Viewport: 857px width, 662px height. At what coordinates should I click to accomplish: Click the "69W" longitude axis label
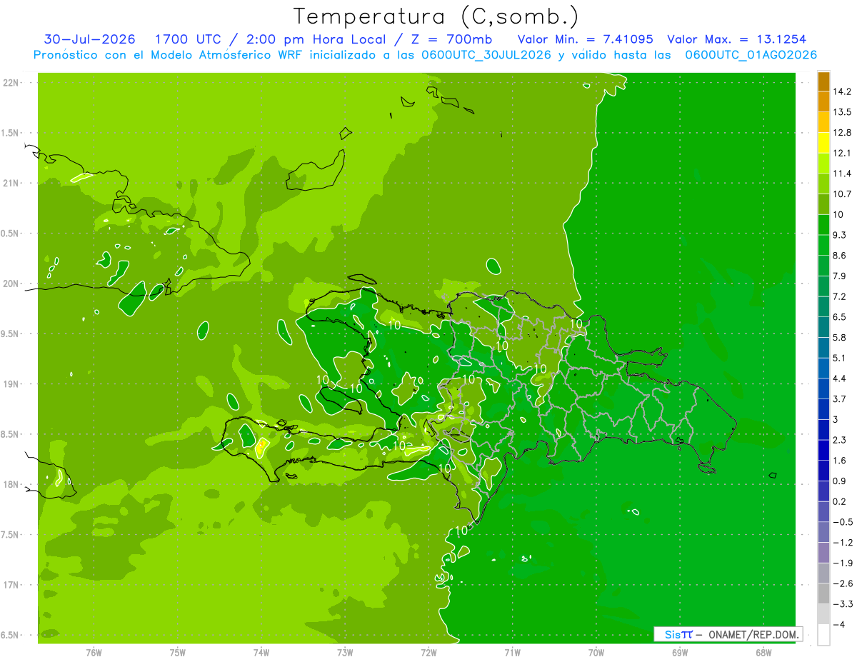click(680, 652)
